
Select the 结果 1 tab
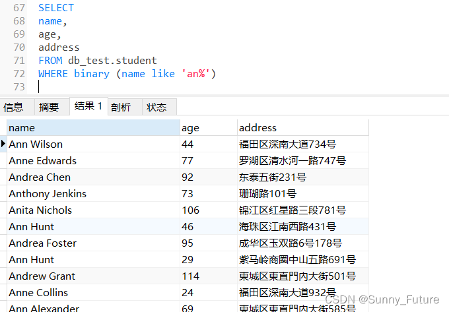88,106
